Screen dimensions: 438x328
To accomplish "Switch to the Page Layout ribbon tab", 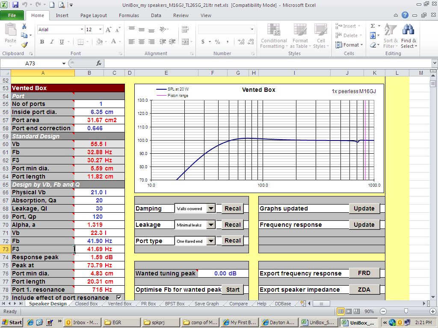I will (94, 15).
